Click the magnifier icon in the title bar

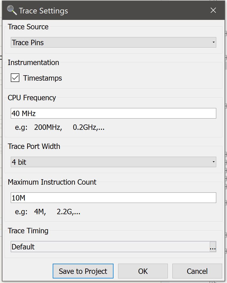(12, 10)
